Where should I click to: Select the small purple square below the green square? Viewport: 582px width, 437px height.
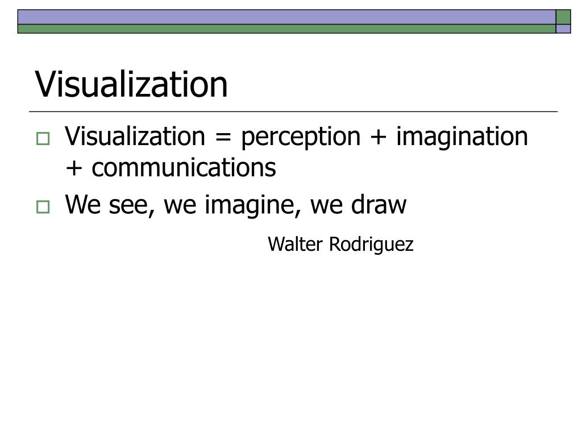click(563, 29)
